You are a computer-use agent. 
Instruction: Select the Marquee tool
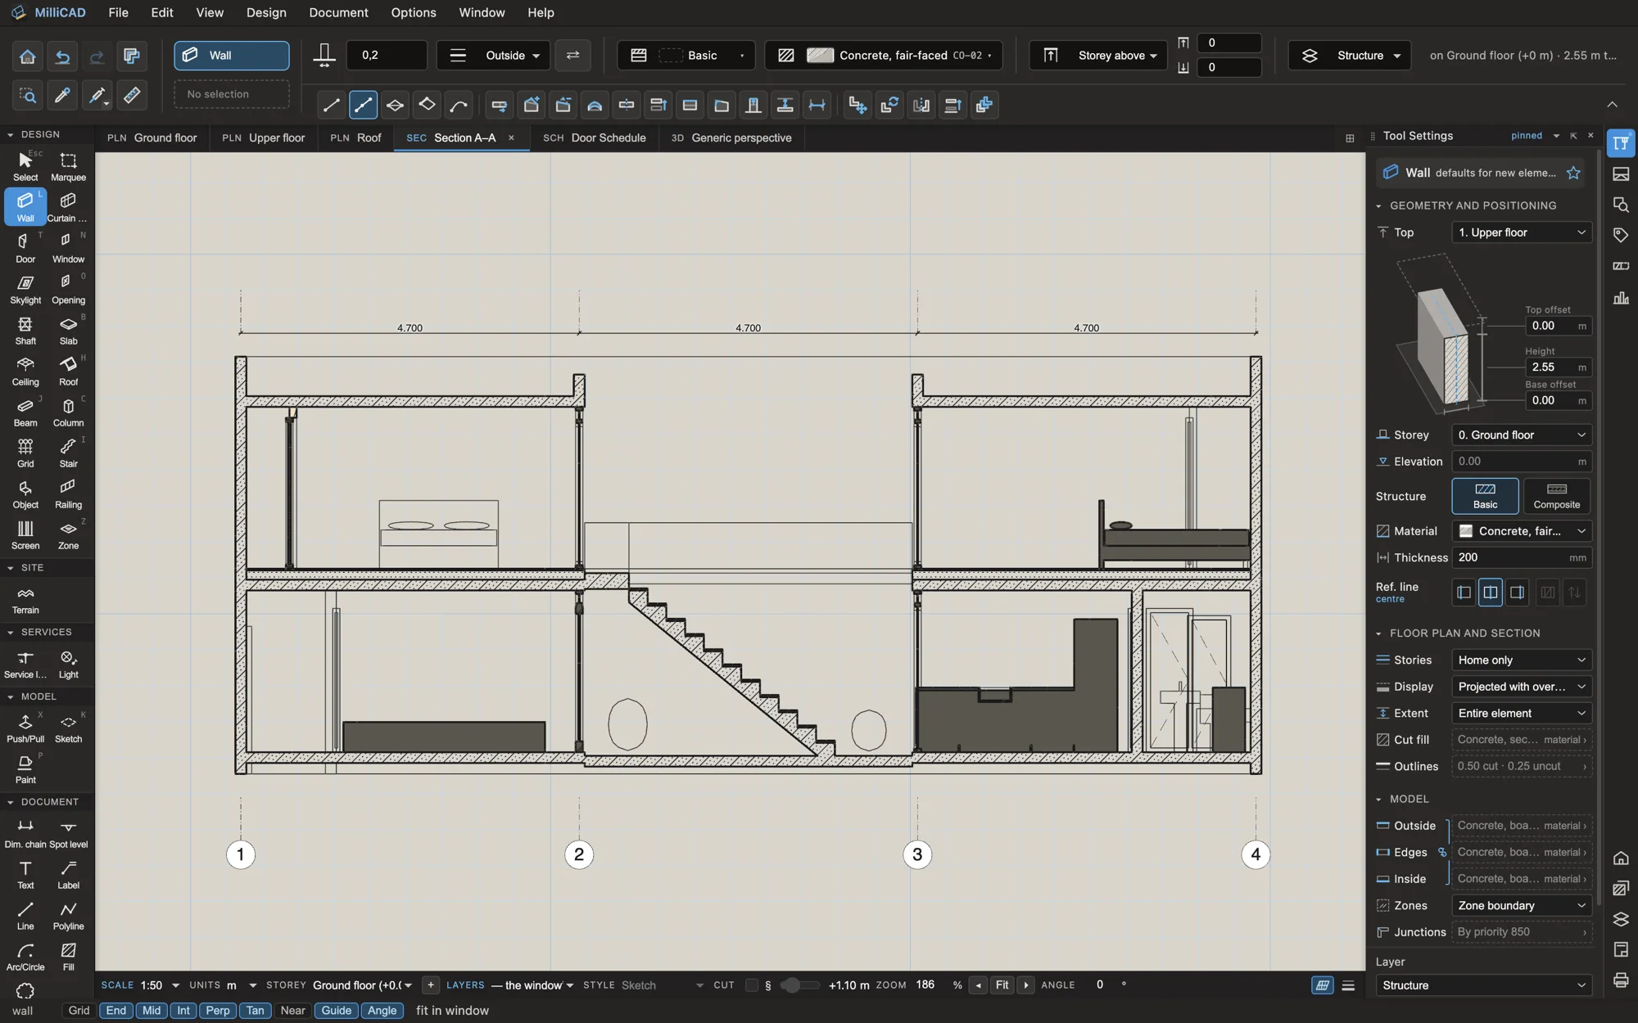pyautogui.click(x=68, y=166)
